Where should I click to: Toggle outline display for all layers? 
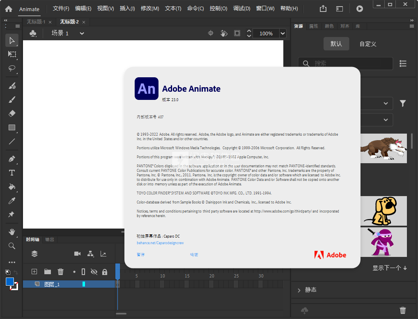83,272
